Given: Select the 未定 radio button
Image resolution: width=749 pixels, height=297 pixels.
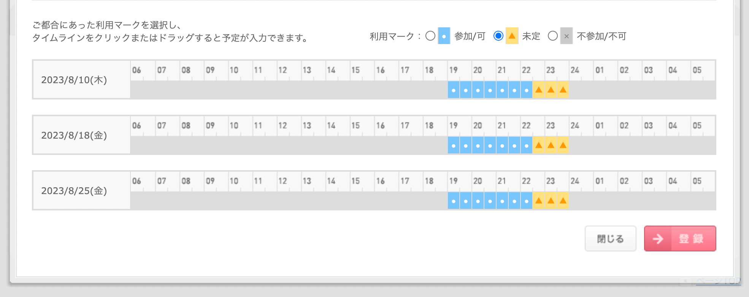Looking at the screenshot, I should 498,36.
